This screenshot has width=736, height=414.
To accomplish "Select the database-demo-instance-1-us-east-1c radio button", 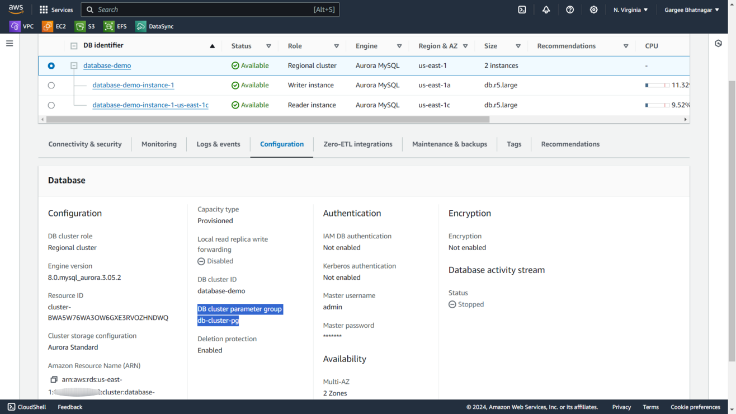I will [51, 105].
